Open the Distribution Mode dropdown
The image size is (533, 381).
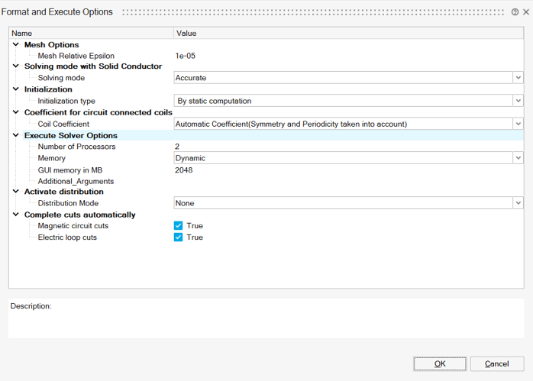518,203
